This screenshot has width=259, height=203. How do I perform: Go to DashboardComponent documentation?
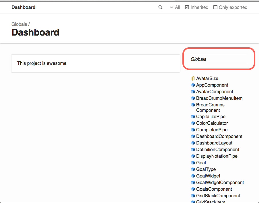tap(219, 136)
